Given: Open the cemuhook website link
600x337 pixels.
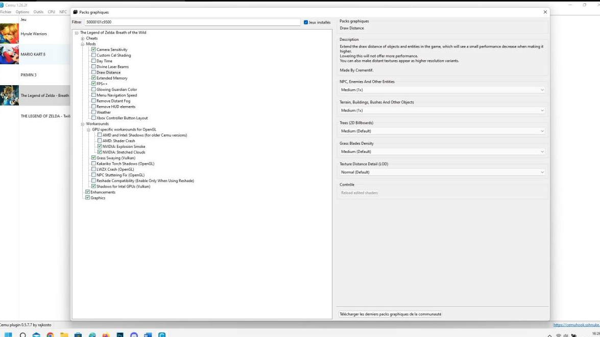Looking at the screenshot, I should point(576,325).
